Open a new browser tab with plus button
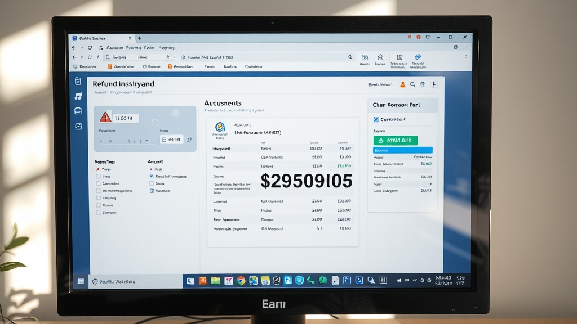The height and width of the screenshot is (324, 577). (139, 38)
